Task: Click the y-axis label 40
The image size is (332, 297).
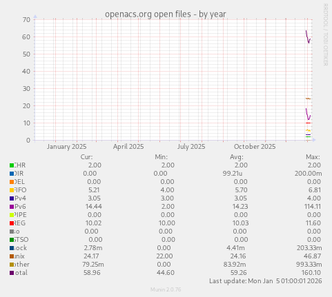Action: coord(26,72)
